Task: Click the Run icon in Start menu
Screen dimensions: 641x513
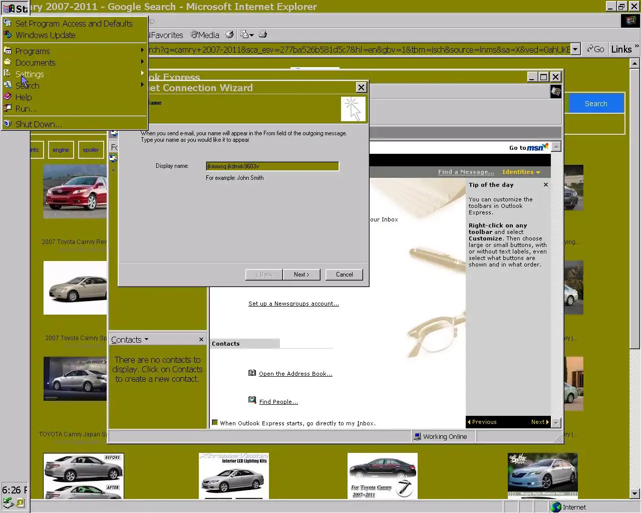Action: coord(8,108)
